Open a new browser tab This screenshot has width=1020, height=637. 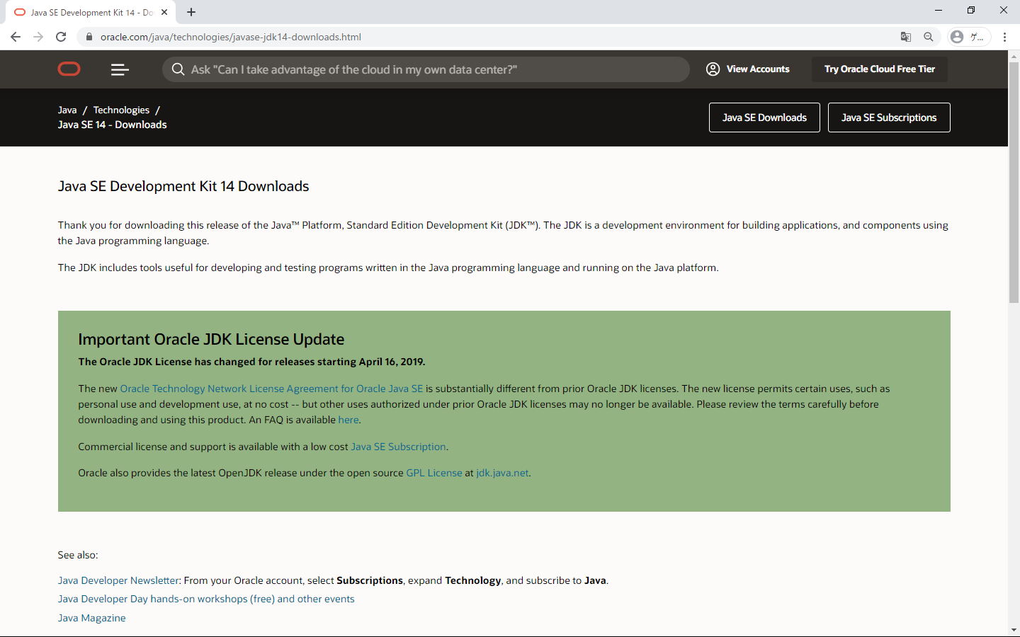click(x=191, y=12)
